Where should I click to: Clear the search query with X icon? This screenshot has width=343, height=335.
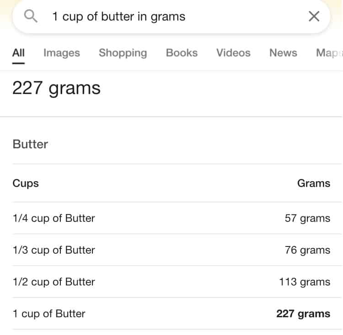[x=314, y=16]
